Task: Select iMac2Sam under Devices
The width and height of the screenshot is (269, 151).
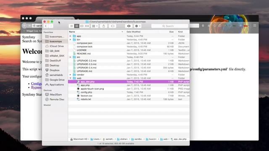Action: (55, 94)
